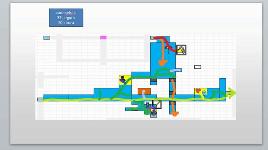Click the word "celula" underlined in red
This screenshot has height=150, width=268.
click(x=70, y=13)
